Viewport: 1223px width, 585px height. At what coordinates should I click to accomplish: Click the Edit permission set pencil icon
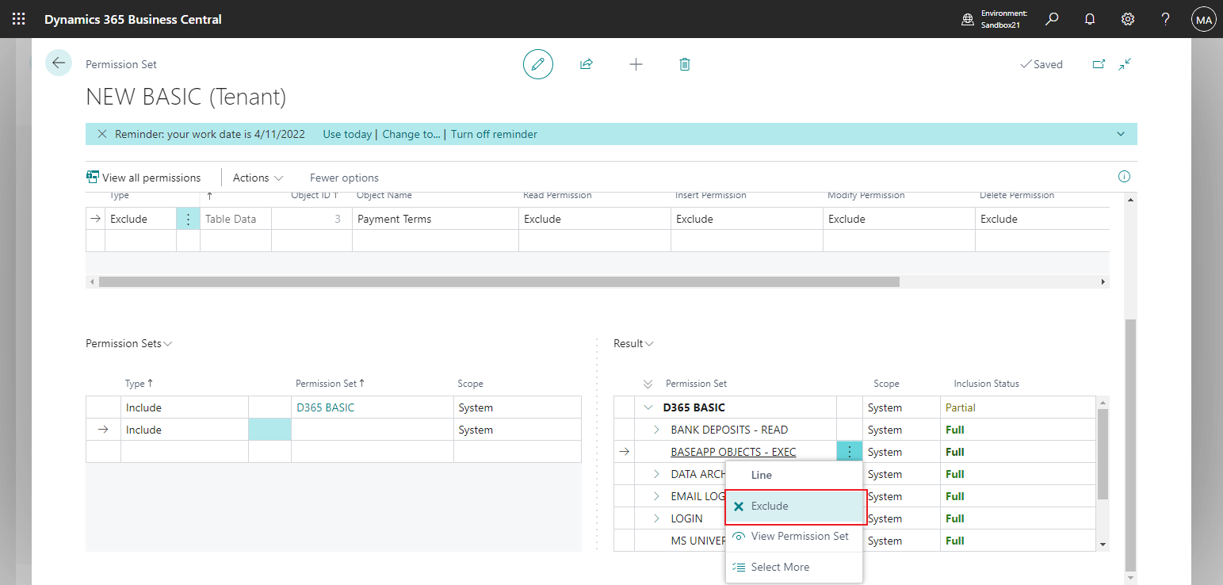tap(538, 64)
